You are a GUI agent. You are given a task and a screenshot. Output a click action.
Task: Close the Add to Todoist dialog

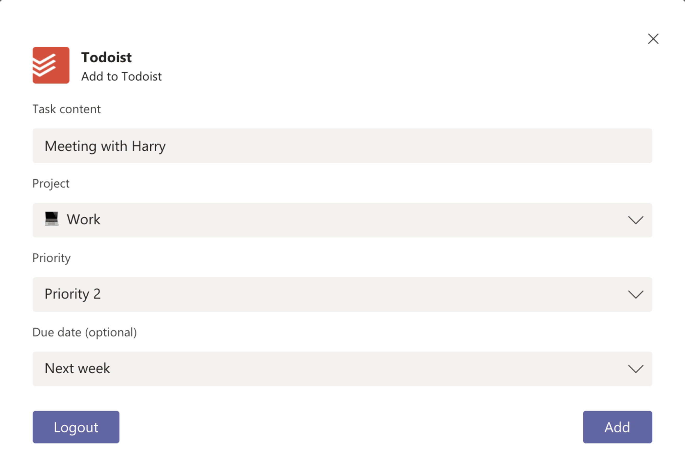[653, 39]
